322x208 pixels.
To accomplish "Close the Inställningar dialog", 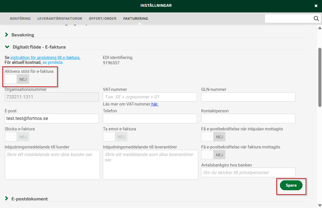I will click(316, 6).
